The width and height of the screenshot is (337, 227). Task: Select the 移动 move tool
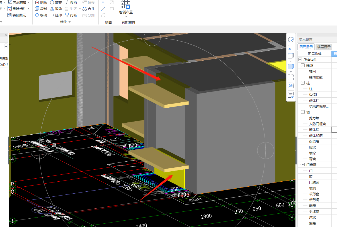(x=41, y=15)
